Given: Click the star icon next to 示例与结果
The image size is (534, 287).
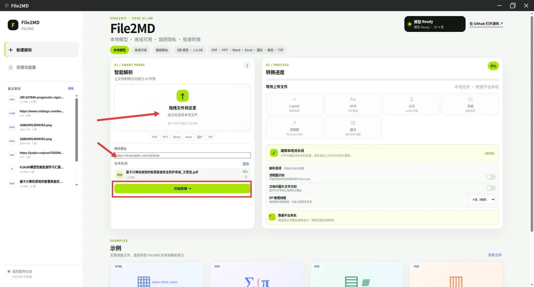Looking at the screenshot, I should click(x=11, y=67).
